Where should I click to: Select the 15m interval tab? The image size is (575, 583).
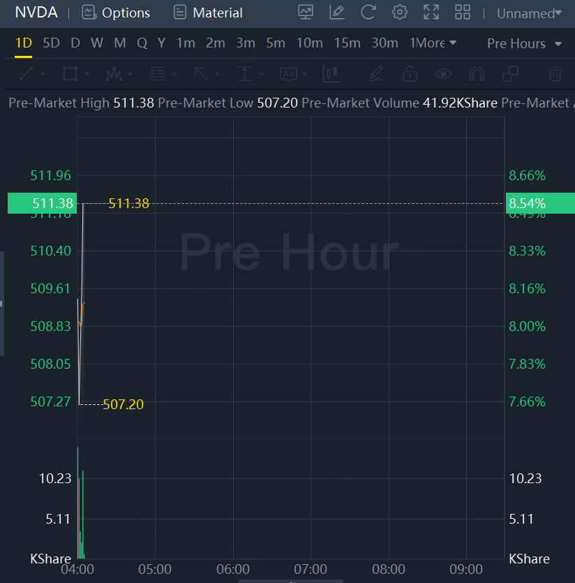pos(347,43)
